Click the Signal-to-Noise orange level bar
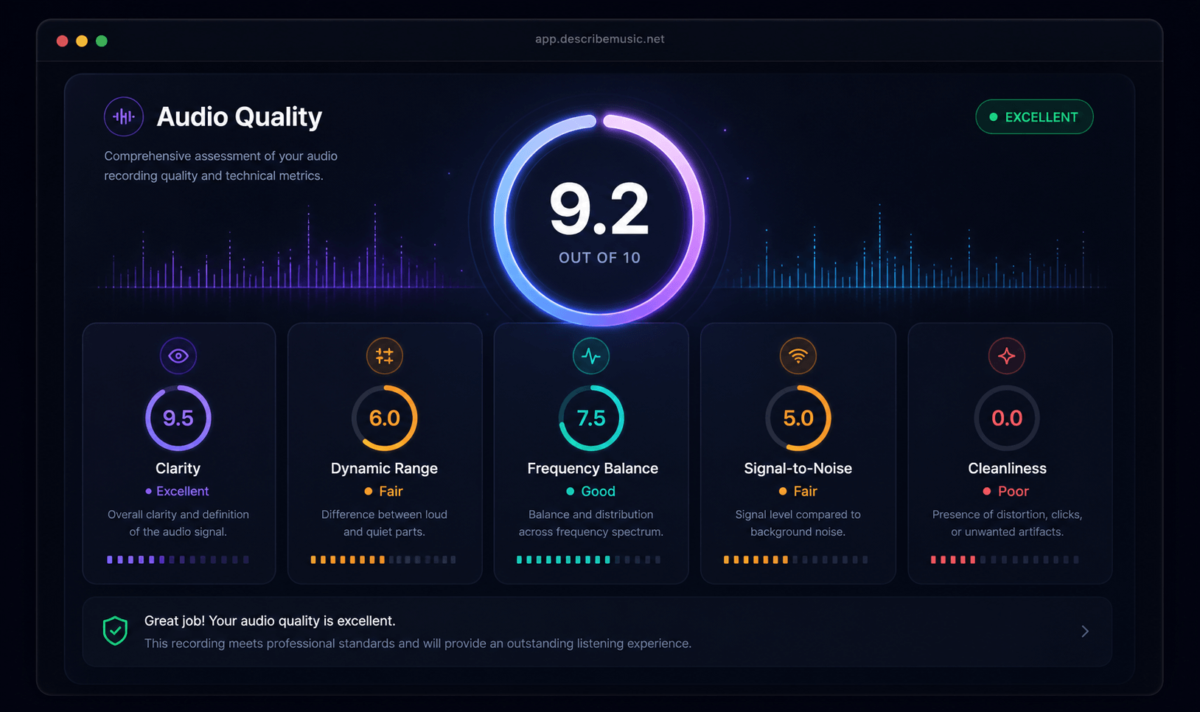The width and height of the screenshot is (1200, 712). pyautogui.click(x=796, y=560)
